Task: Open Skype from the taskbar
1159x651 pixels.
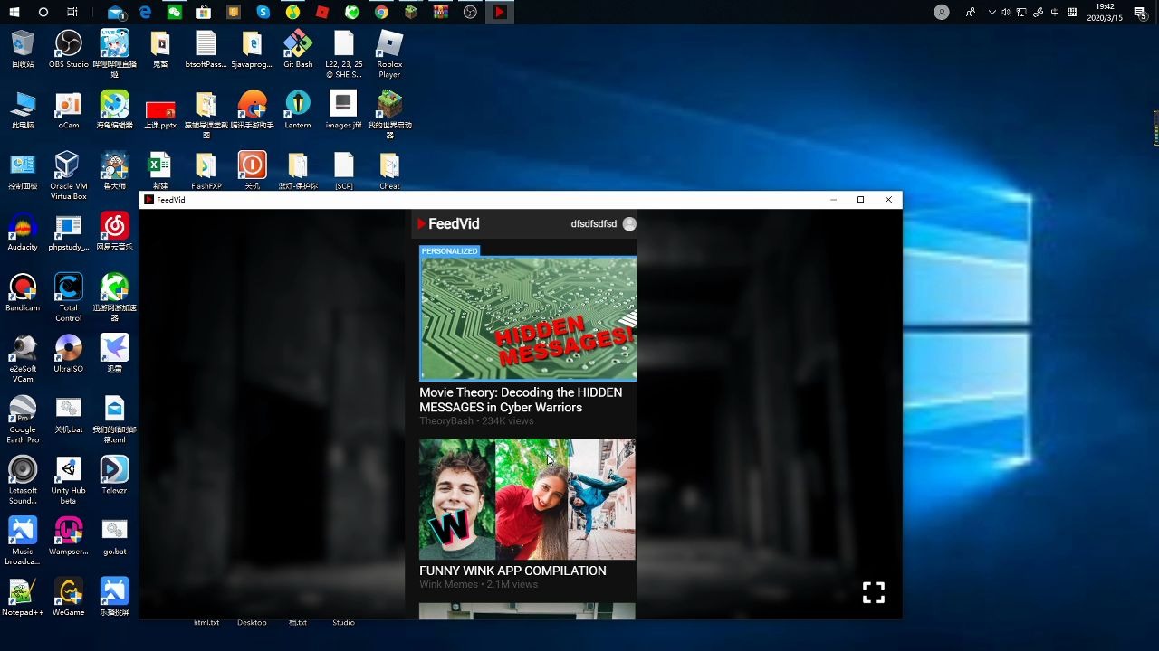Action: 263,13
